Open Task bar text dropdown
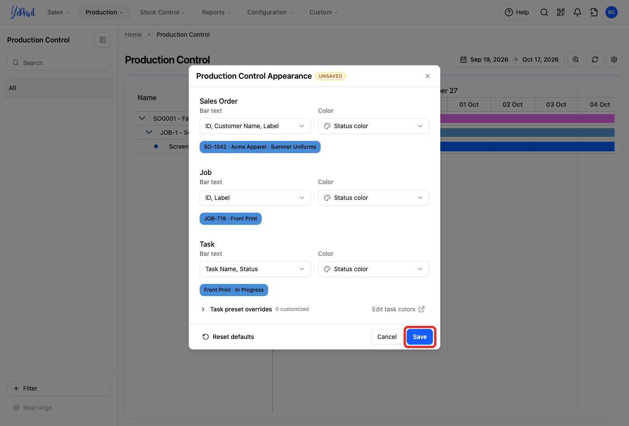 (x=255, y=269)
